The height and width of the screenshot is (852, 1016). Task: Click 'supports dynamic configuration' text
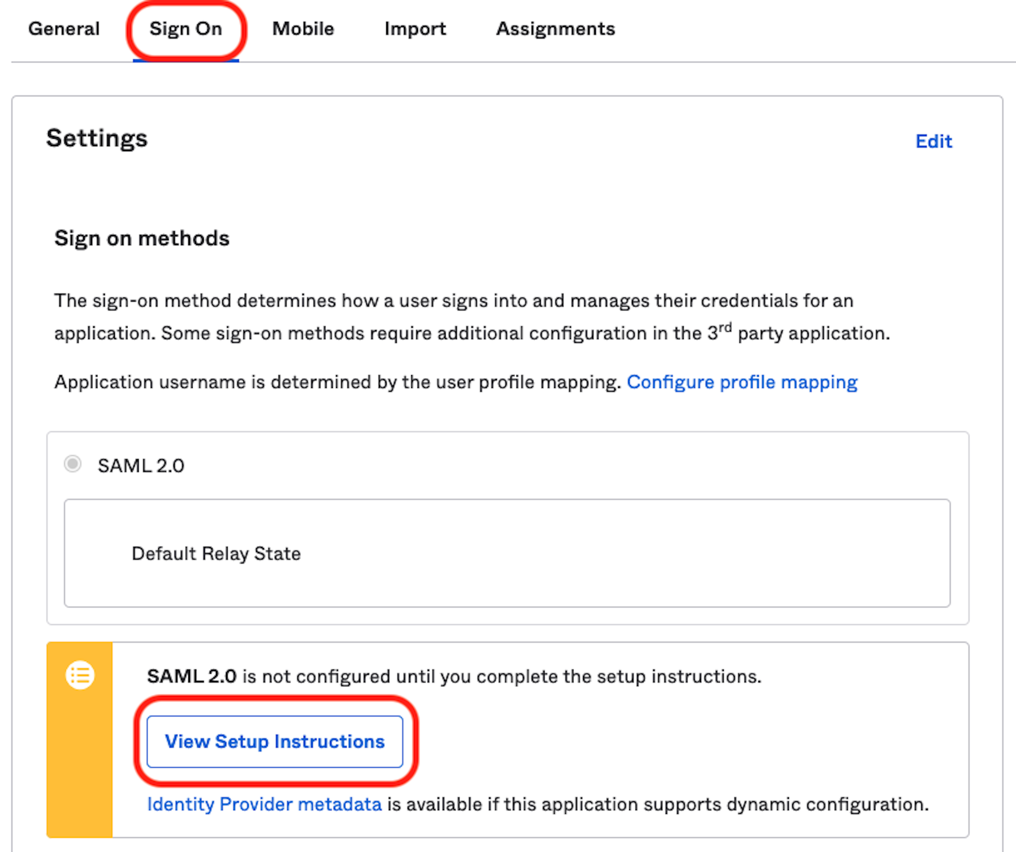click(783, 804)
